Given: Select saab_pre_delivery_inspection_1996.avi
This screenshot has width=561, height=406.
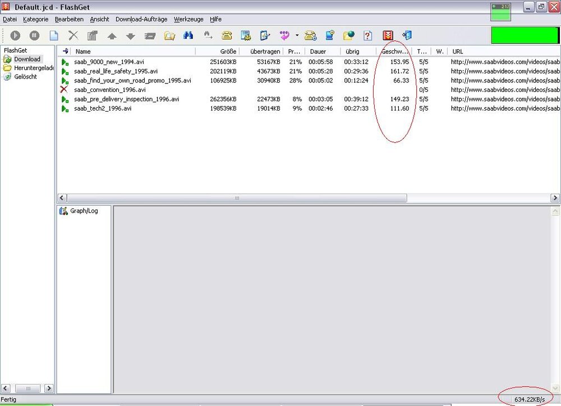Looking at the screenshot, I should point(309,99).
